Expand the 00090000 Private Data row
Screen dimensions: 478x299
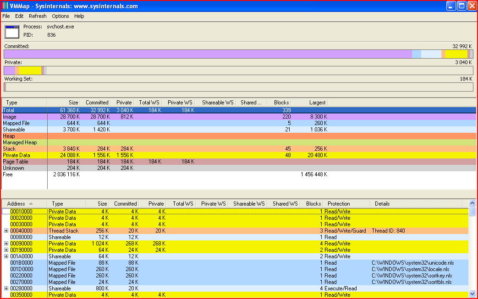(x=6, y=244)
